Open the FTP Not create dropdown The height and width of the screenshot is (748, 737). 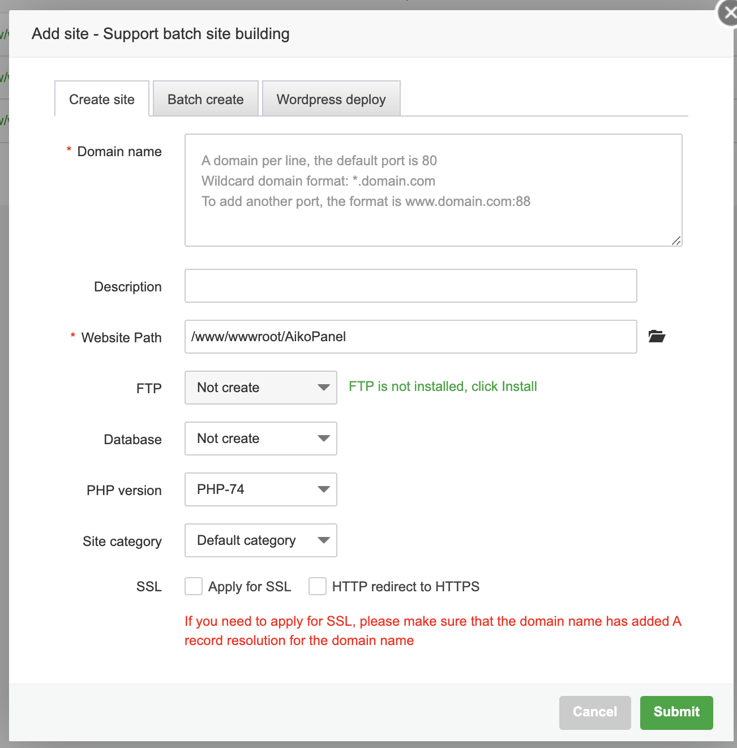pos(260,388)
